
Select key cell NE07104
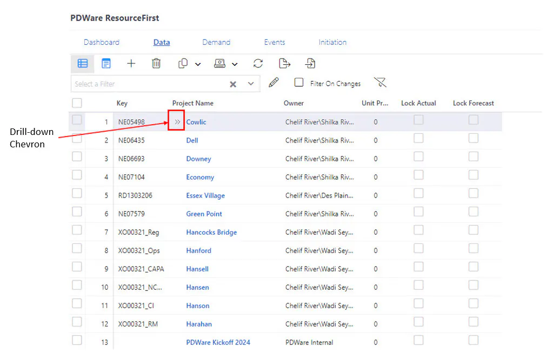[131, 177]
